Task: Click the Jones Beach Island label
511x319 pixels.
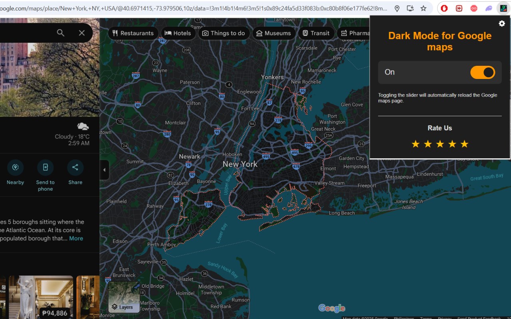Action: point(409,205)
